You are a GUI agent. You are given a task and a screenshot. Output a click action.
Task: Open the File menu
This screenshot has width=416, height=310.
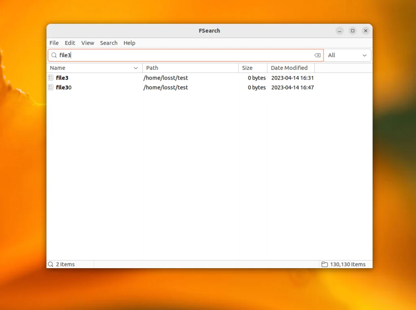[x=54, y=43]
